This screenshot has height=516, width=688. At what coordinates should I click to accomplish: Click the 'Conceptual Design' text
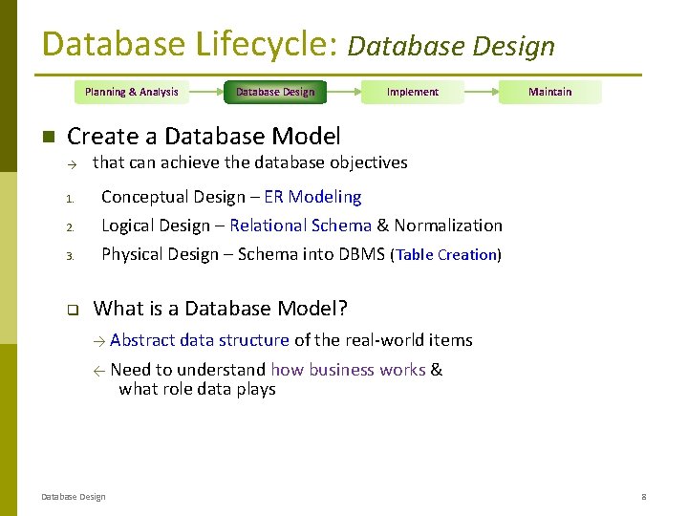coord(173,197)
